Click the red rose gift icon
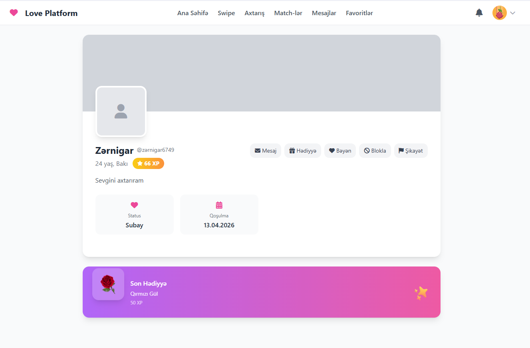Viewport: 530px width, 348px height. point(108,284)
